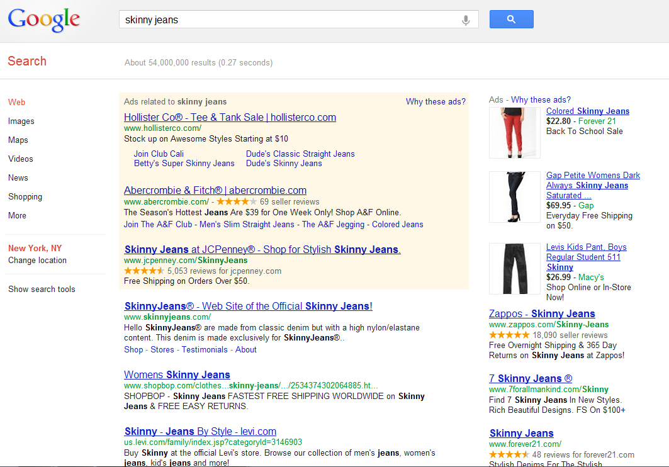Image resolution: width=669 pixels, height=467 pixels.
Task: Open Womens Skinny Jeans Shopbop result
Action: pos(177,375)
